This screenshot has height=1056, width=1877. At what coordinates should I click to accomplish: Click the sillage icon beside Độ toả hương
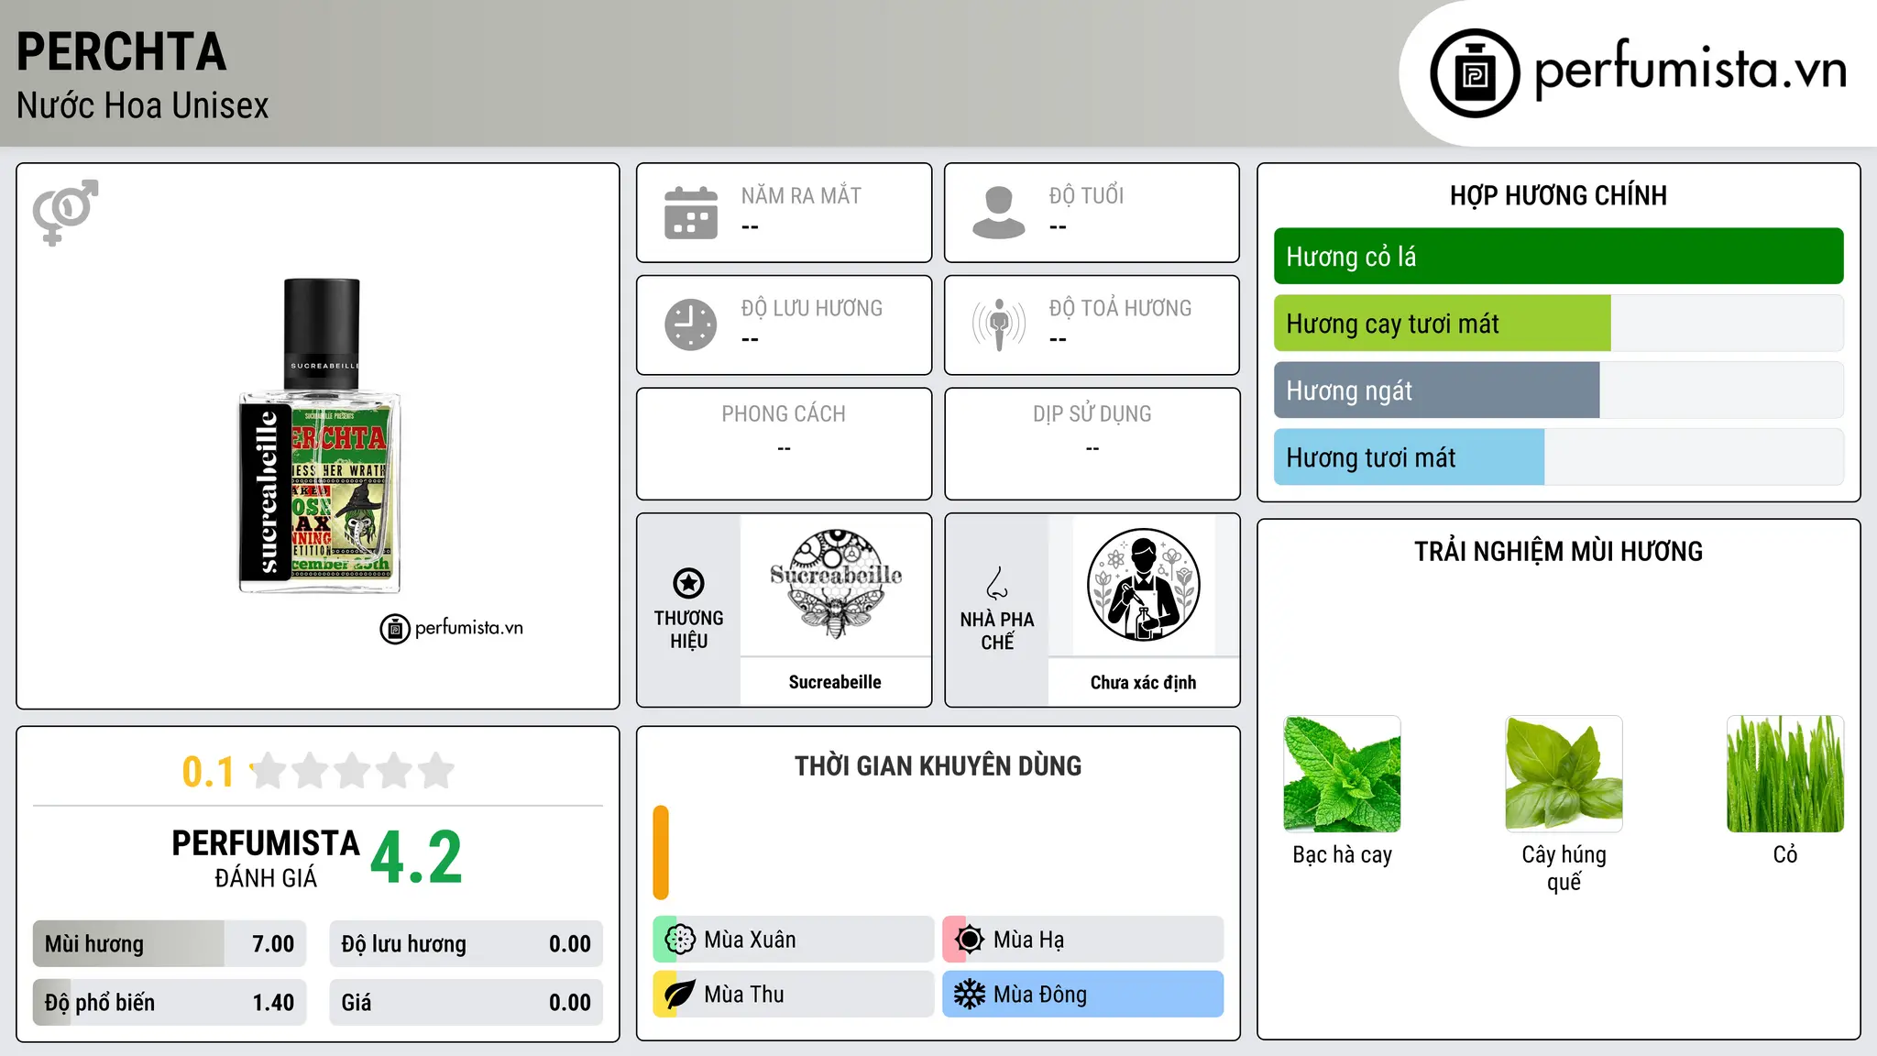(999, 324)
